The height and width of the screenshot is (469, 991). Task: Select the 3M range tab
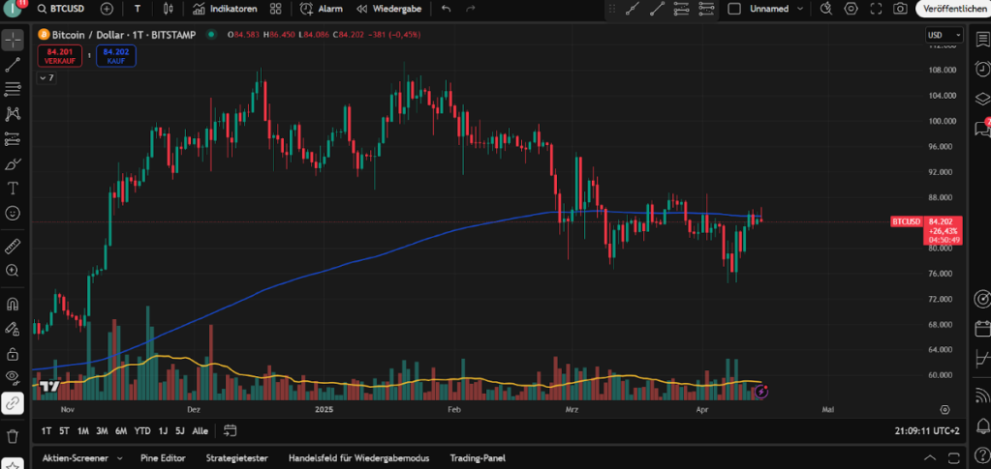pyautogui.click(x=102, y=431)
